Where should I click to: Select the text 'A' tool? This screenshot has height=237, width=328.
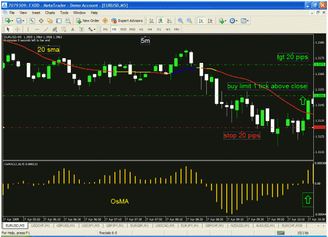72,29
